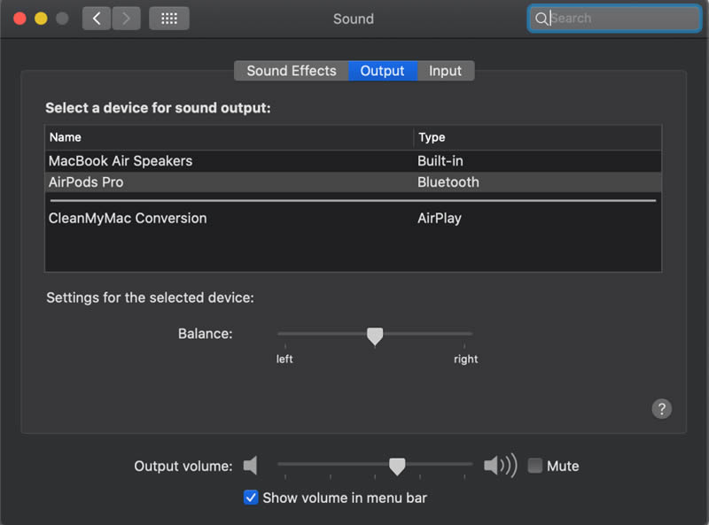
Task: Click the Bluetooth type cell
Action: pos(448,182)
